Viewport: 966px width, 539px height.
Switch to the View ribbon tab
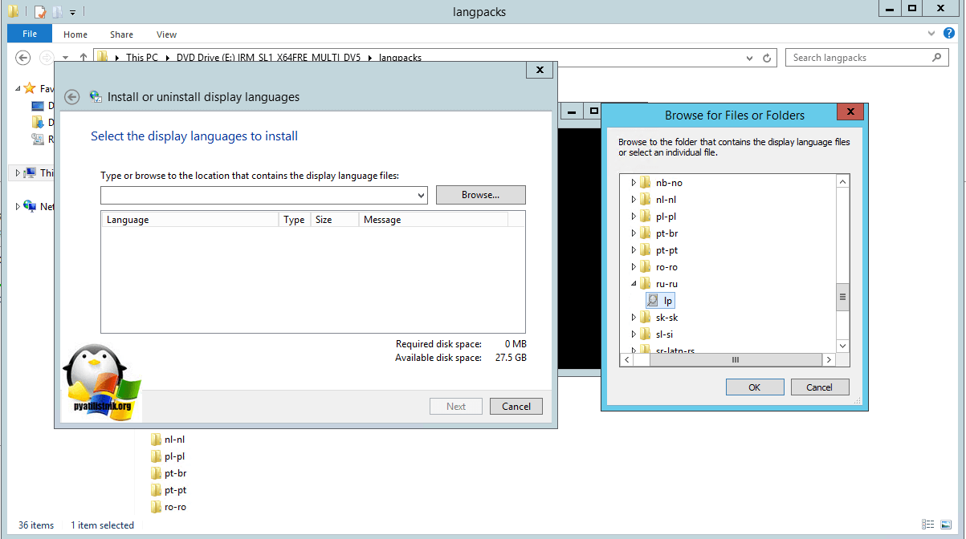[x=166, y=34]
